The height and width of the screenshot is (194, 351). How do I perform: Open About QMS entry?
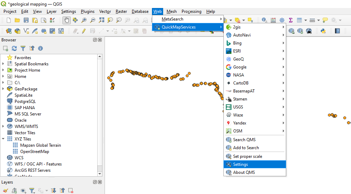[x=255, y=172]
